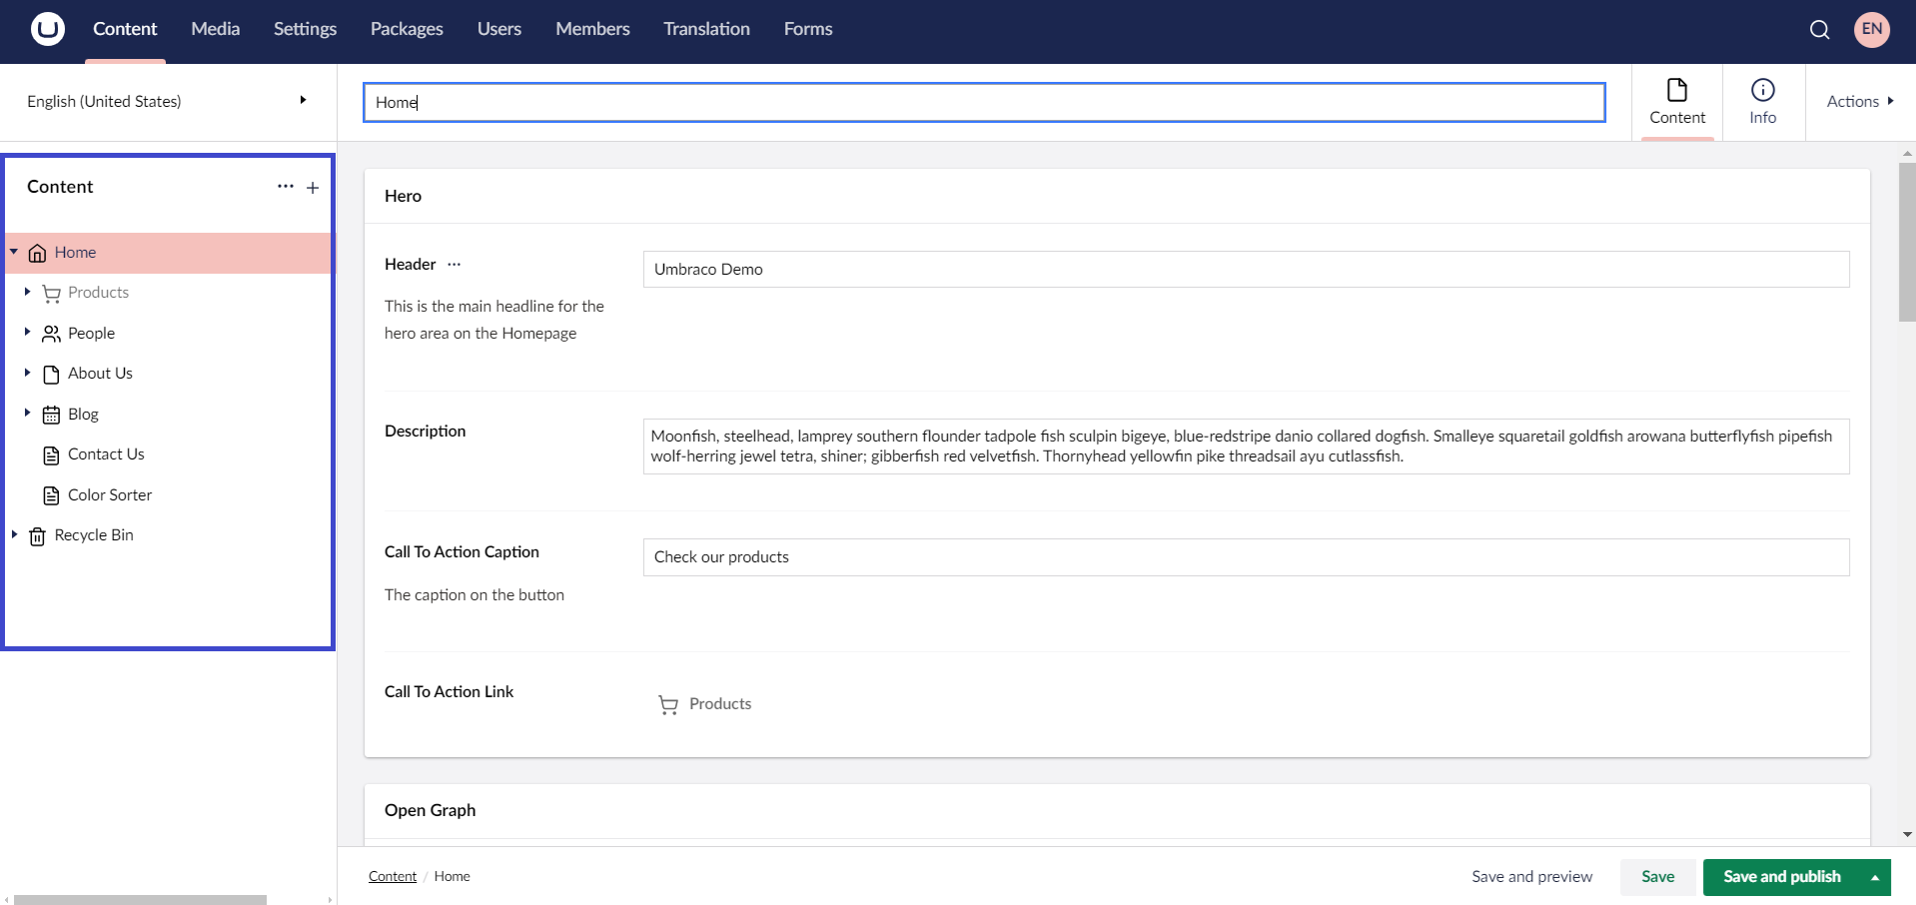The height and width of the screenshot is (905, 1916).
Task: Click the Products cart icon under Call To Action Link
Action: click(667, 704)
